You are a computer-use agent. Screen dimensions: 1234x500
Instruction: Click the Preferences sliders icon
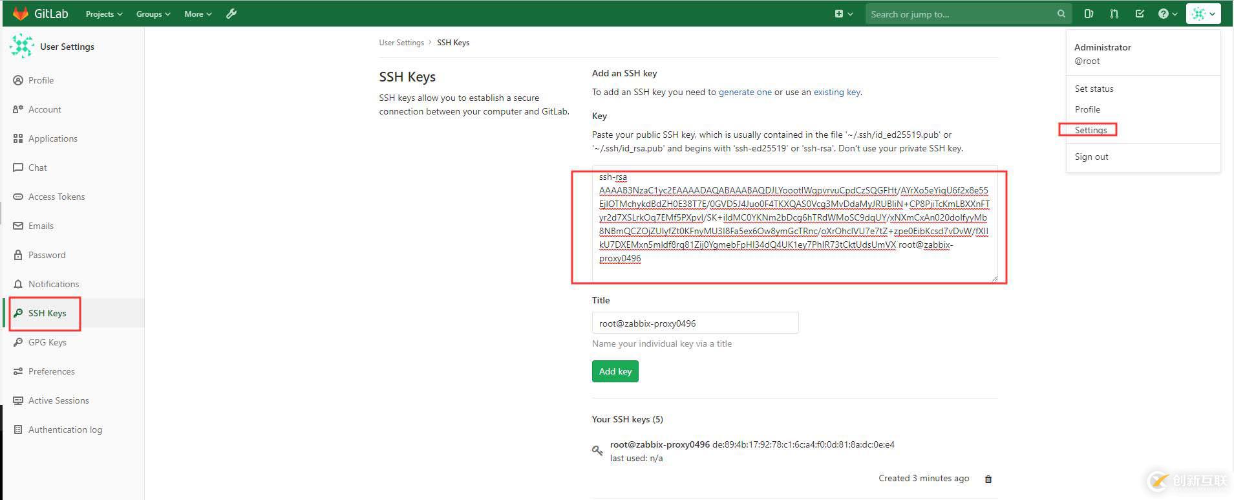coord(18,371)
